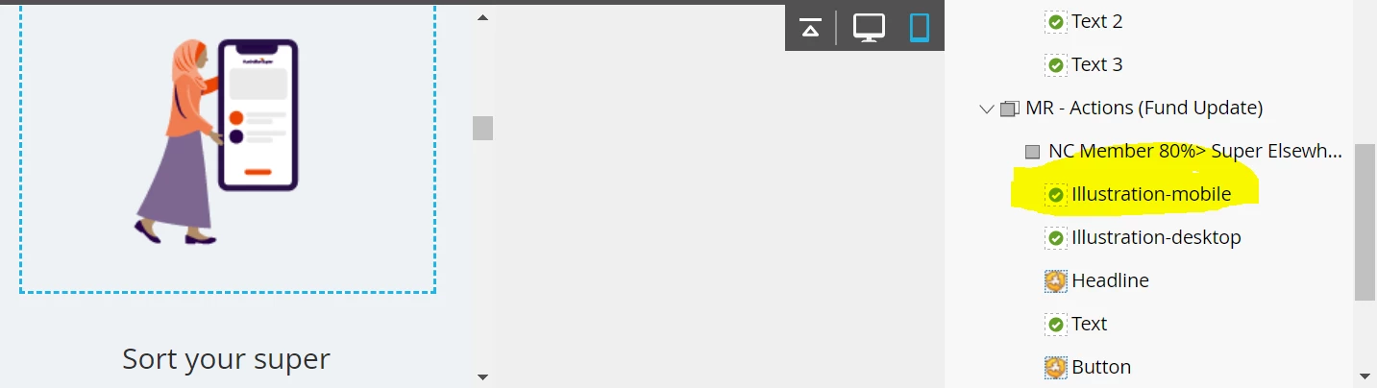Click the green check icon beside Text 3
This screenshot has width=1377, height=388.
click(x=1056, y=64)
